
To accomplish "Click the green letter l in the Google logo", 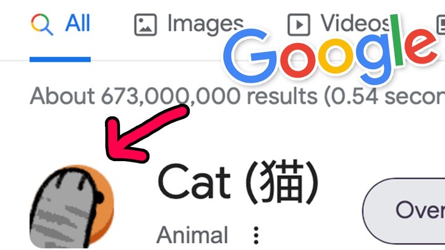I will (397, 40).
